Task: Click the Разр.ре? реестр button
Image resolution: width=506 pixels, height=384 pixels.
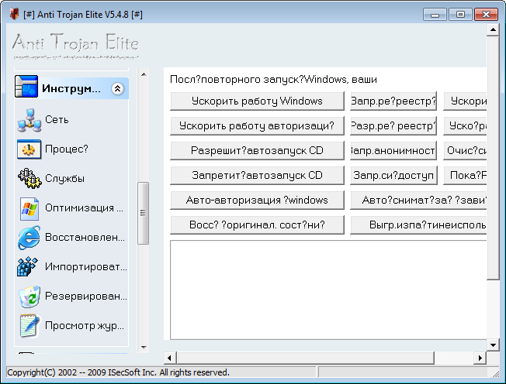Action: click(x=393, y=126)
